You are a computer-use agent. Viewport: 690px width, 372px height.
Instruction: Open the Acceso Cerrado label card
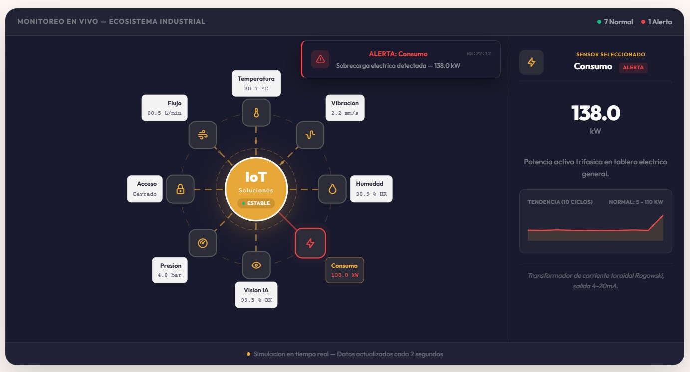pos(145,189)
